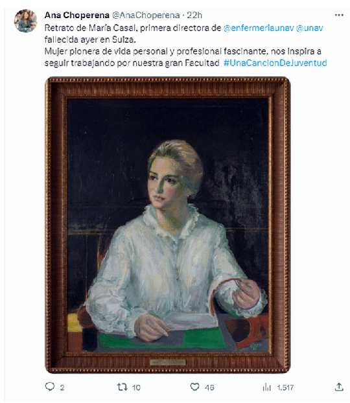Open view analytics bar chart icon
Viewport: 350px width, 403px height.
266,387
